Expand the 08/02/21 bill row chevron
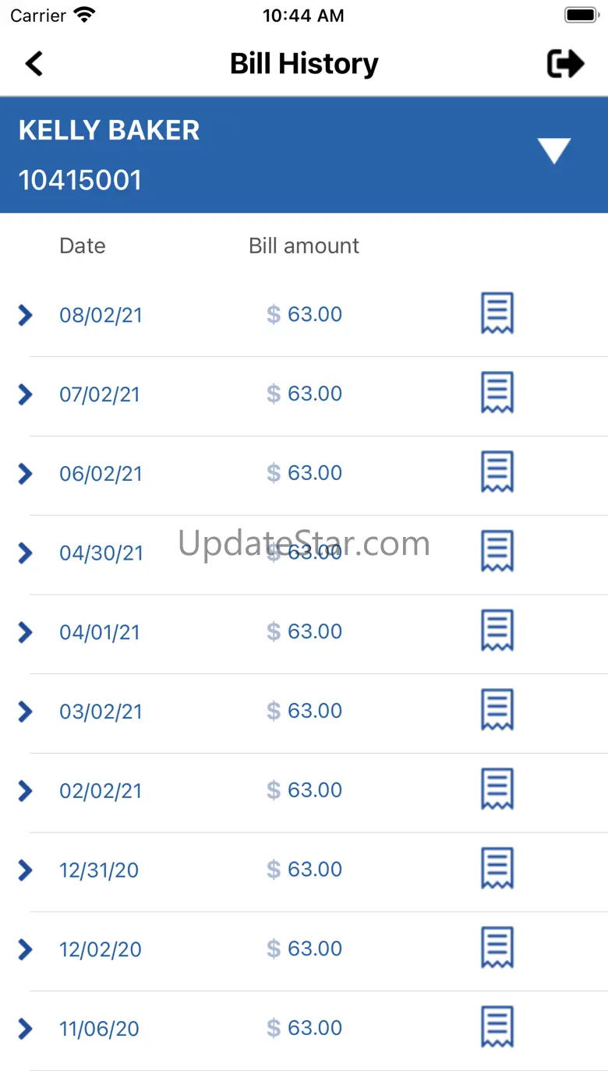 click(25, 315)
